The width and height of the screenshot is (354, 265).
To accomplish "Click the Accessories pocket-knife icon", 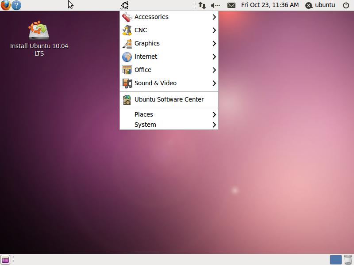I will pyautogui.click(x=127, y=17).
